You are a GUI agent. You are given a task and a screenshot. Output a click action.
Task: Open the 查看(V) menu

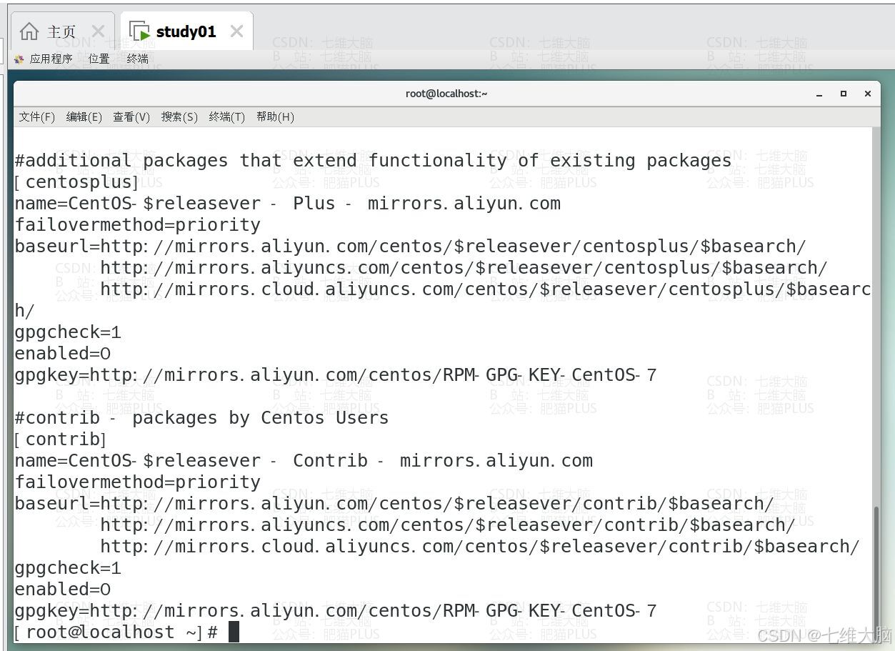[x=131, y=117]
